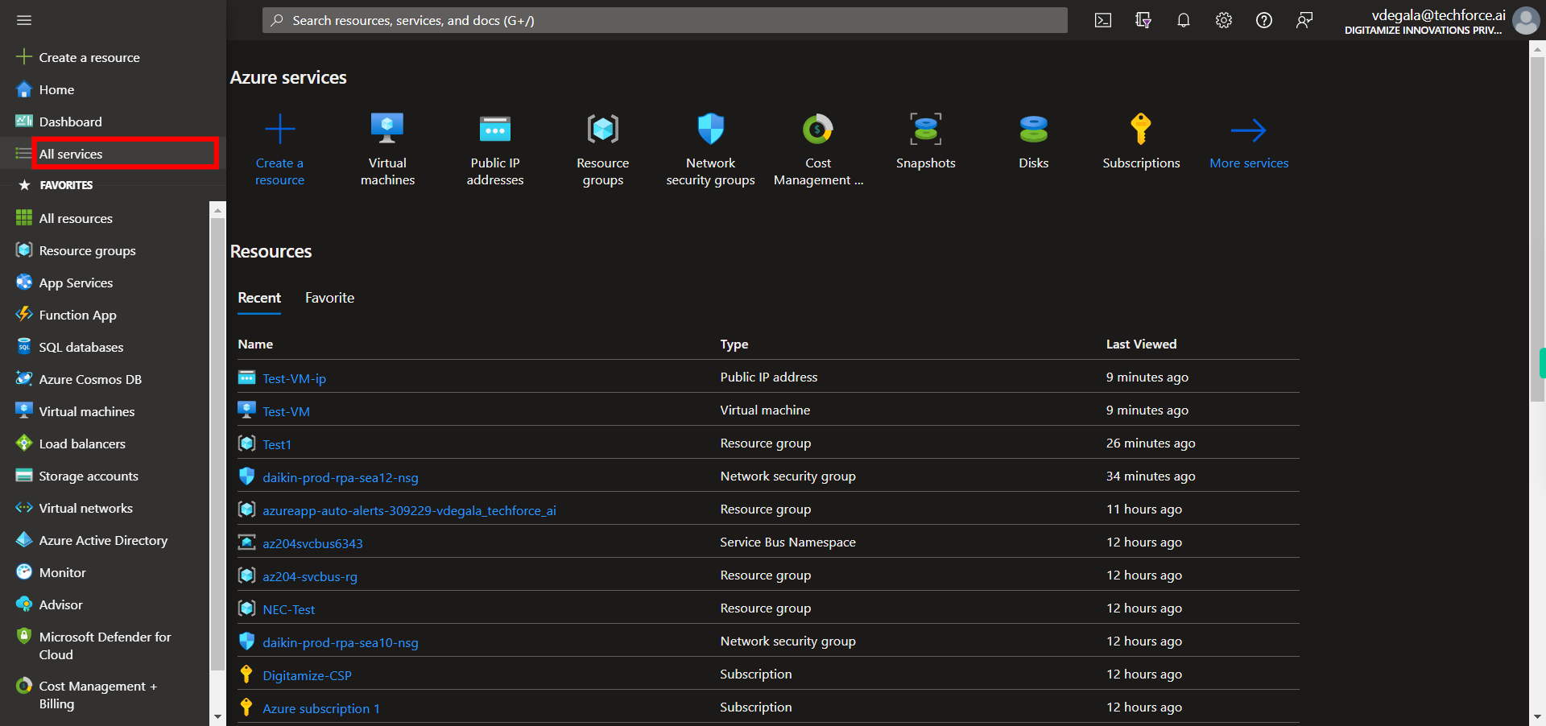Open Cost Management service tile

tap(818, 151)
